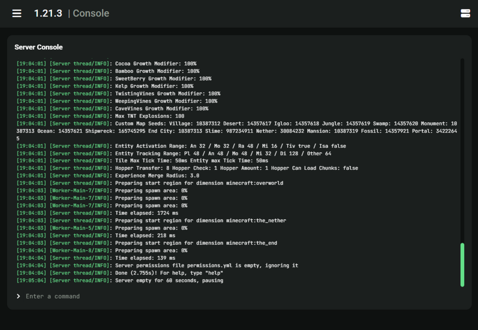Click the Experience Merge Radius log line

(x=157, y=175)
